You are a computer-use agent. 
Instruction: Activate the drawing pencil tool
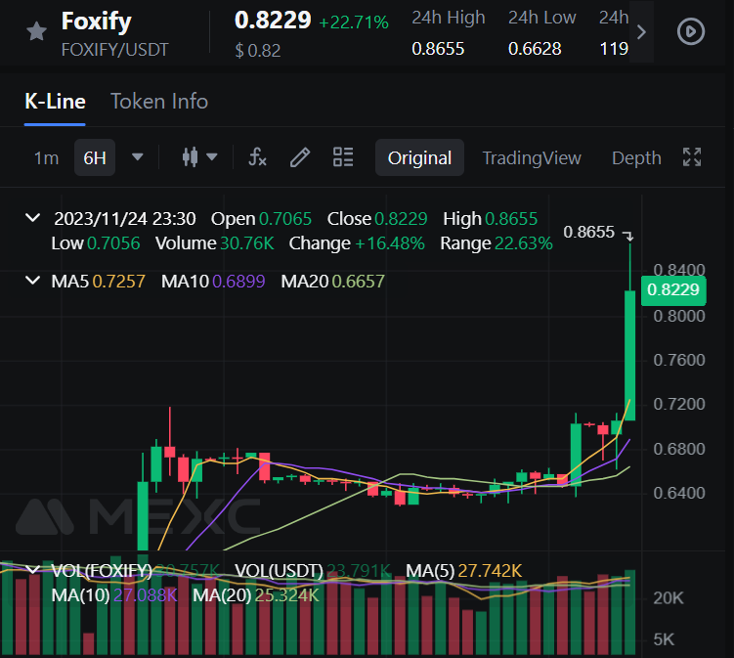tap(300, 157)
